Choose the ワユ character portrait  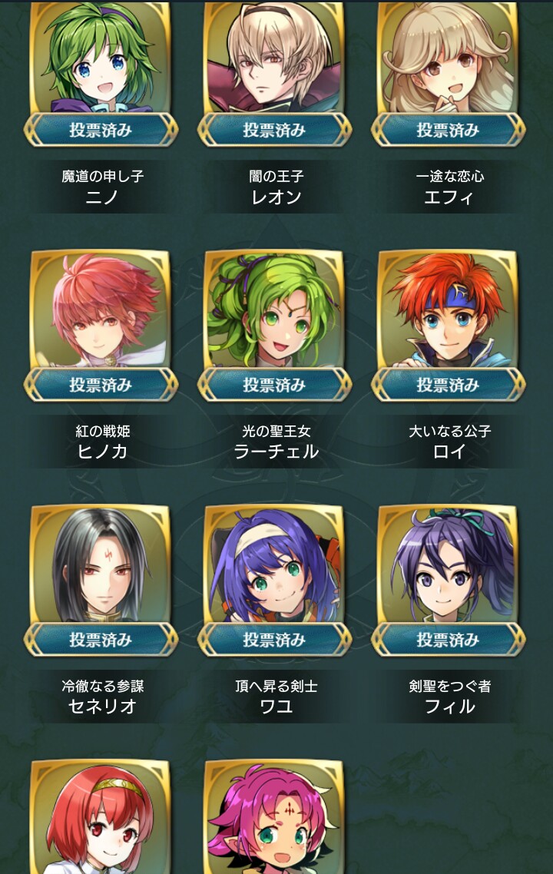274,564
